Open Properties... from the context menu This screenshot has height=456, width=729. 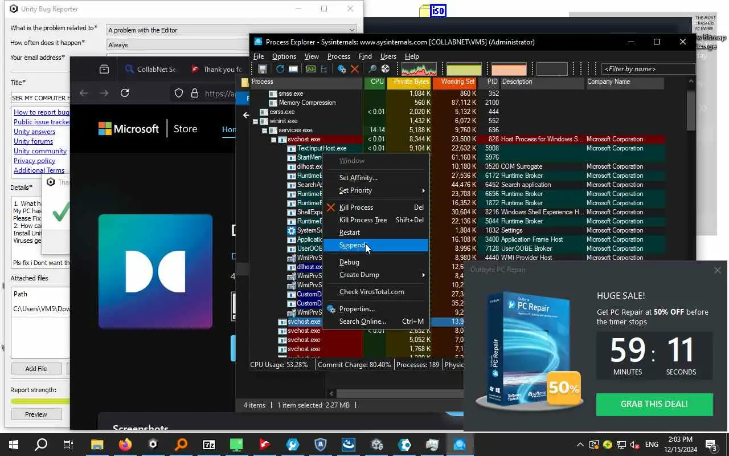pyautogui.click(x=376, y=309)
